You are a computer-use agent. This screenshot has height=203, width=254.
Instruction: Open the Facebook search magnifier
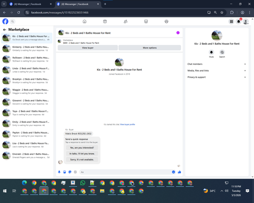click(12, 21)
